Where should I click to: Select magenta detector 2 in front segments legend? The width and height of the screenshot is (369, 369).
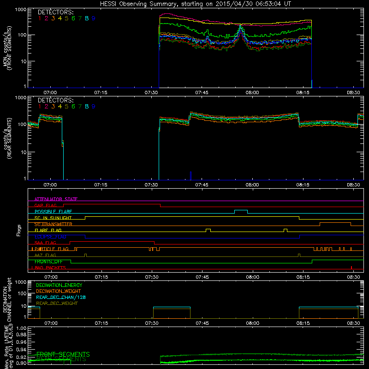(47, 18)
